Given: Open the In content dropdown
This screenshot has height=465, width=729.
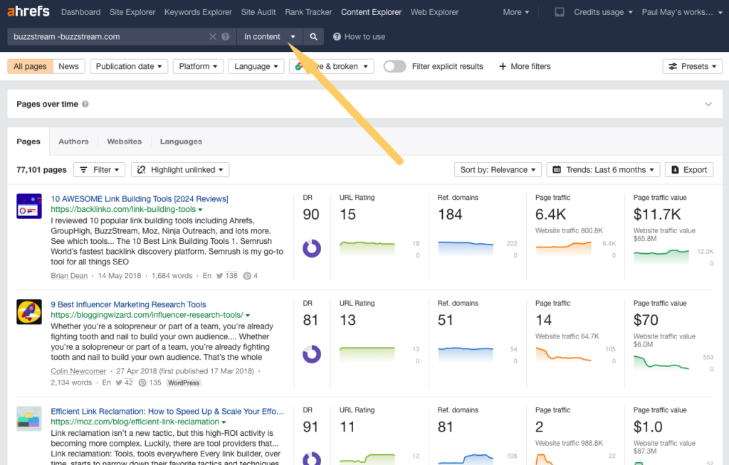Looking at the screenshot, I should (x=270, y=36).
